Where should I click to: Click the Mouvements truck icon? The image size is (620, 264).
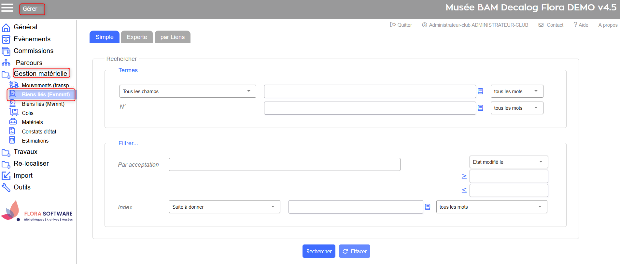click(14, 85)
